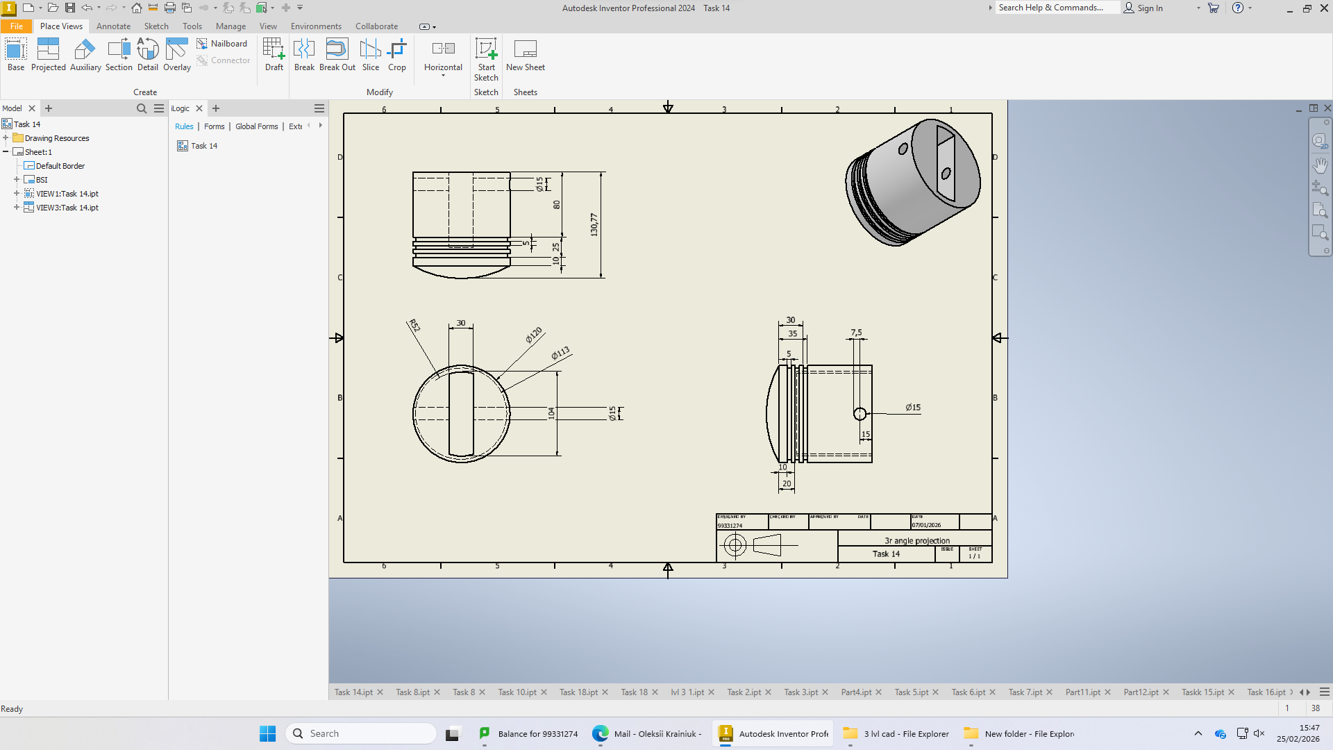Expand the BSI title block node

tap(17, 180)
